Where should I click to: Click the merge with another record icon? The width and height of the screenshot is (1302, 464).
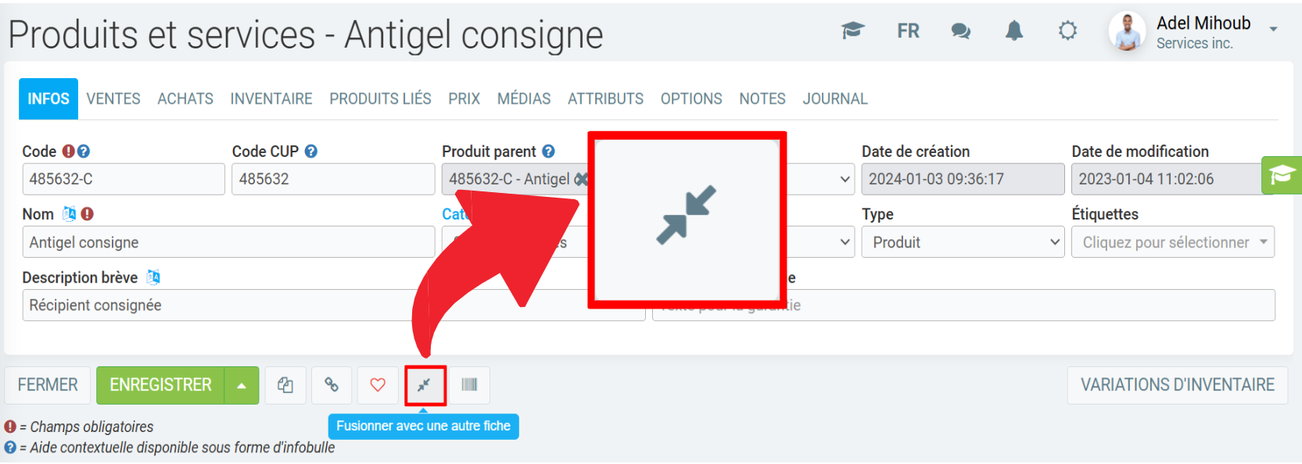425,385
